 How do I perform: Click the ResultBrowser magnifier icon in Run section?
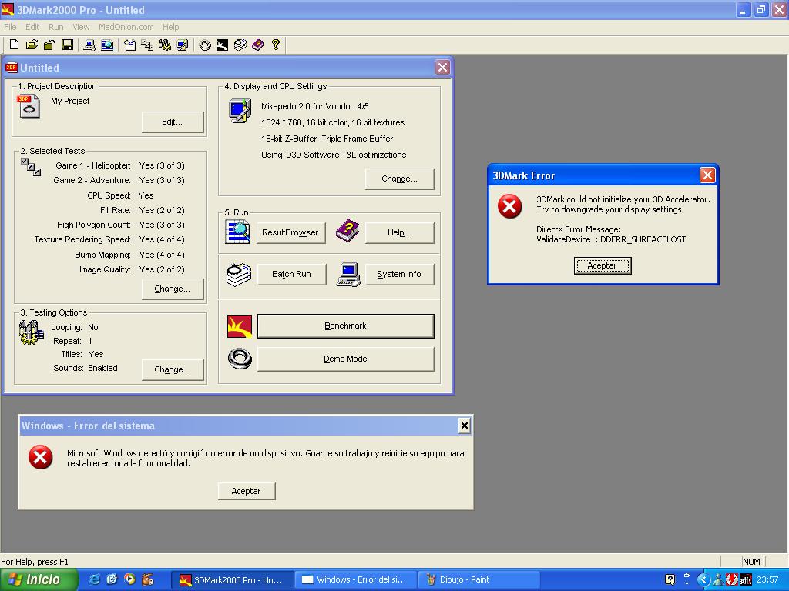pyautogui.click(x=237, y=232)
